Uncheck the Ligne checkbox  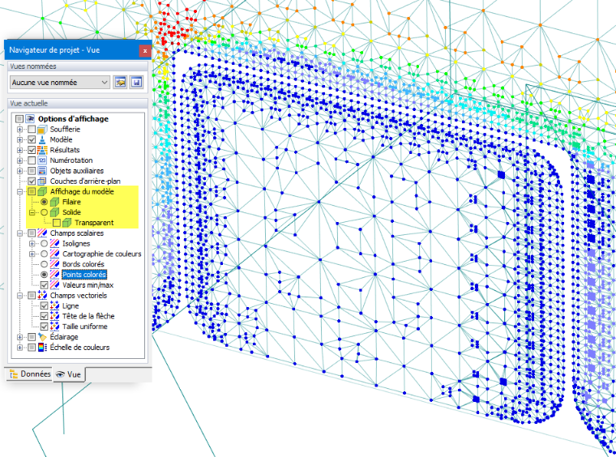45,305
